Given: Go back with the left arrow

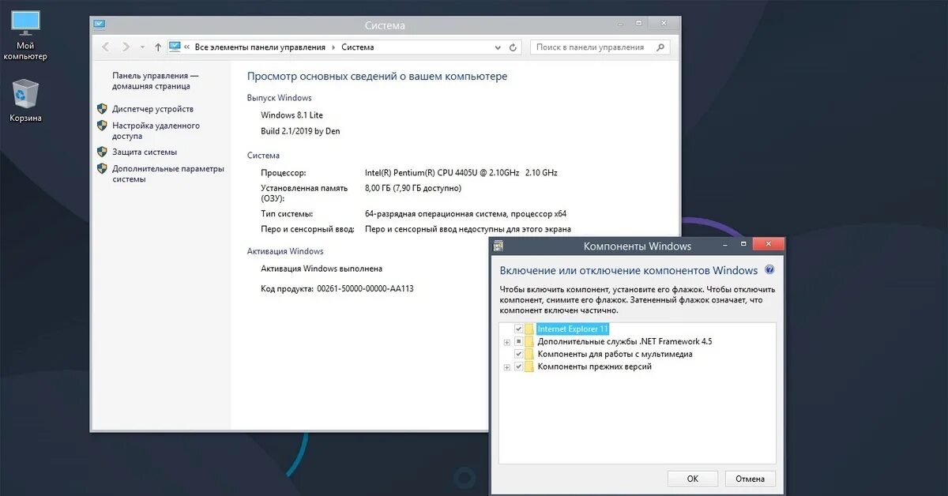Looking at the screenshot, I should click(106, 47).
